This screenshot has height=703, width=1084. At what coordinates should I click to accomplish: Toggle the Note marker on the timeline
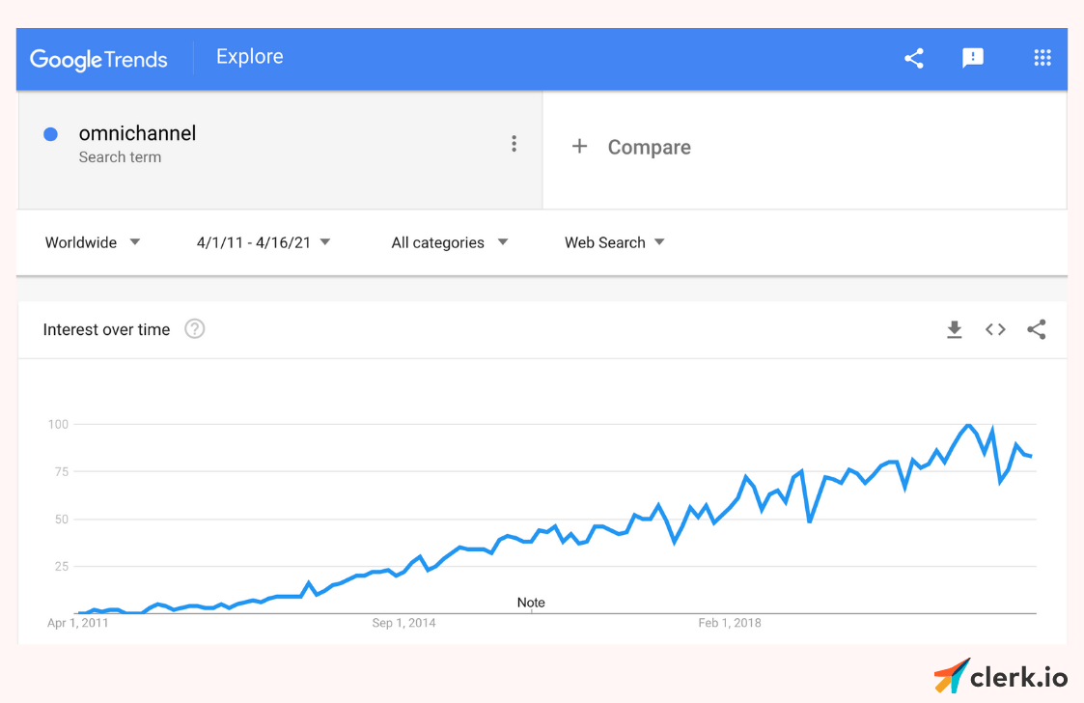pyautogui.click(x=531, y=602)
